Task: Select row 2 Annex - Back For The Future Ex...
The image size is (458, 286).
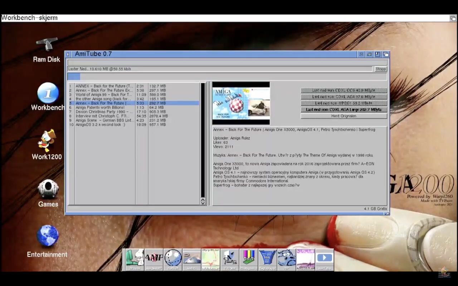Action: (x=133, y=90)
